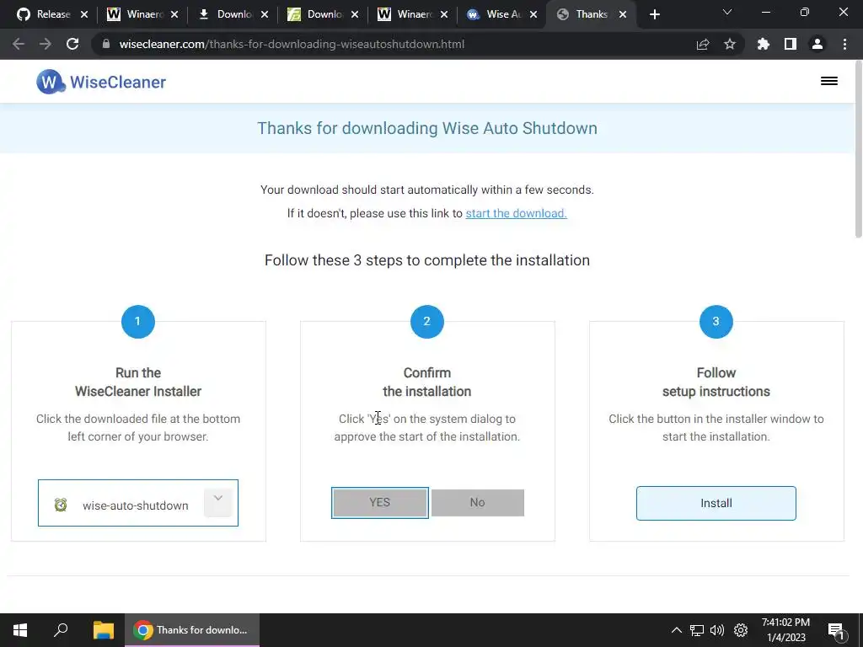Open the side panel icon

coord(791,44)
